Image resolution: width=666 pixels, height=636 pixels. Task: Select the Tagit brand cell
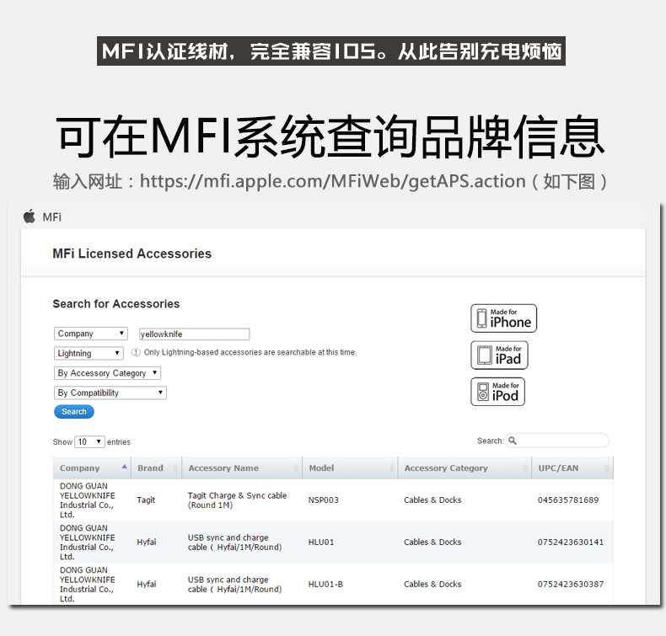pos(146,500)
